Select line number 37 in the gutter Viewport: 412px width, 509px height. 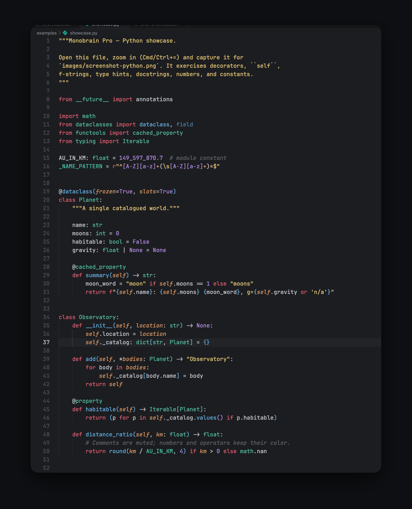pos(46,342)
